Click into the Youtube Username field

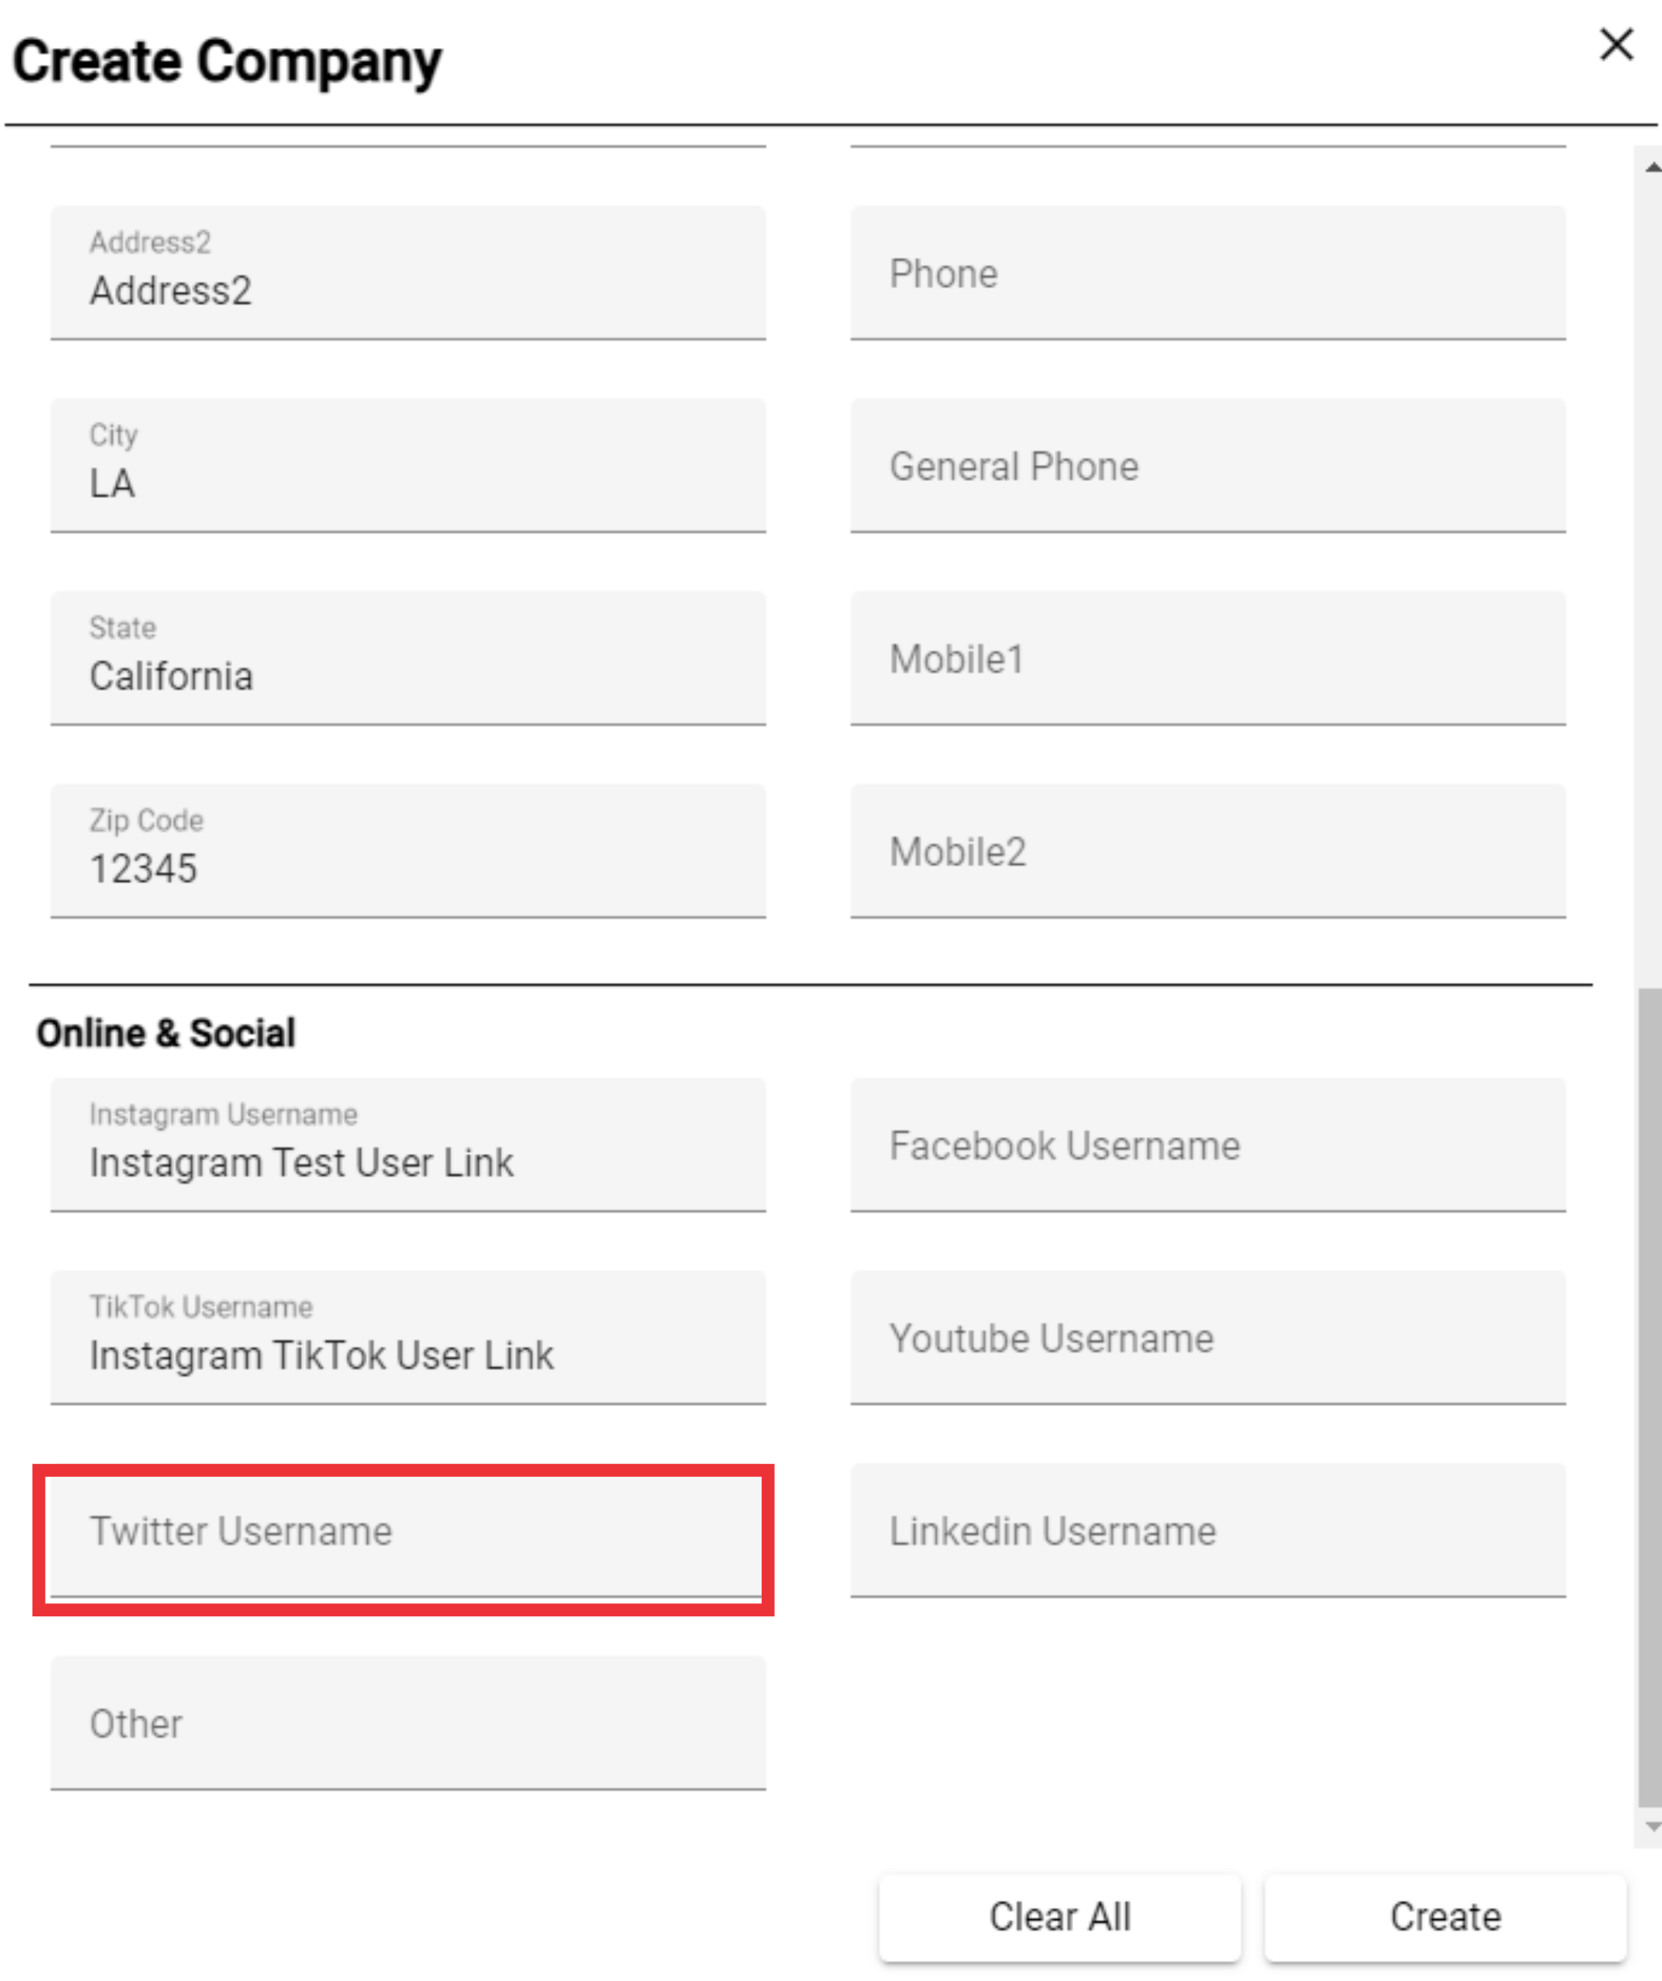tap(1207, 1339)
